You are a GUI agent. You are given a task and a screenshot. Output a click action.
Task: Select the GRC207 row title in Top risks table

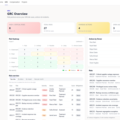pyautogui.click(x=26, y=90)
